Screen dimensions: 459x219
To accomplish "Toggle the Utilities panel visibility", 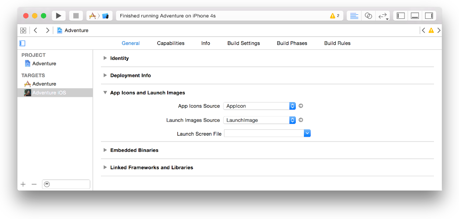I will [429, 16].
